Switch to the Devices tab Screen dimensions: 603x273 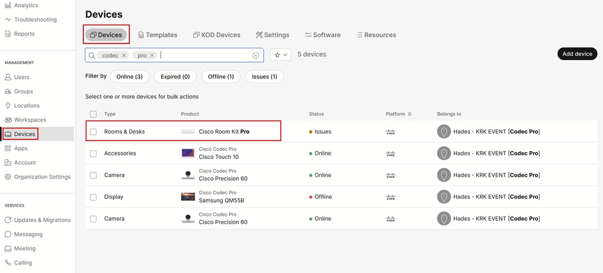pyautogui.click(x=106, y=34)
